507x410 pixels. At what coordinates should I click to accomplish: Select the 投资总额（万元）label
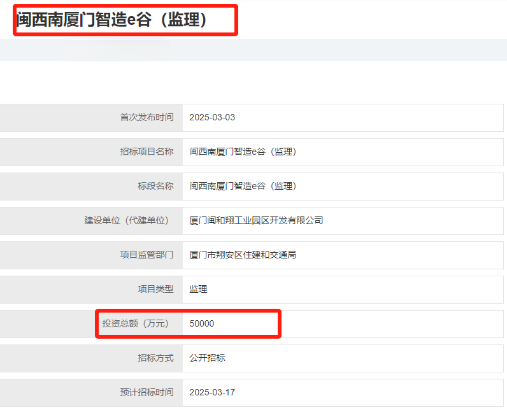coord(136,323)
